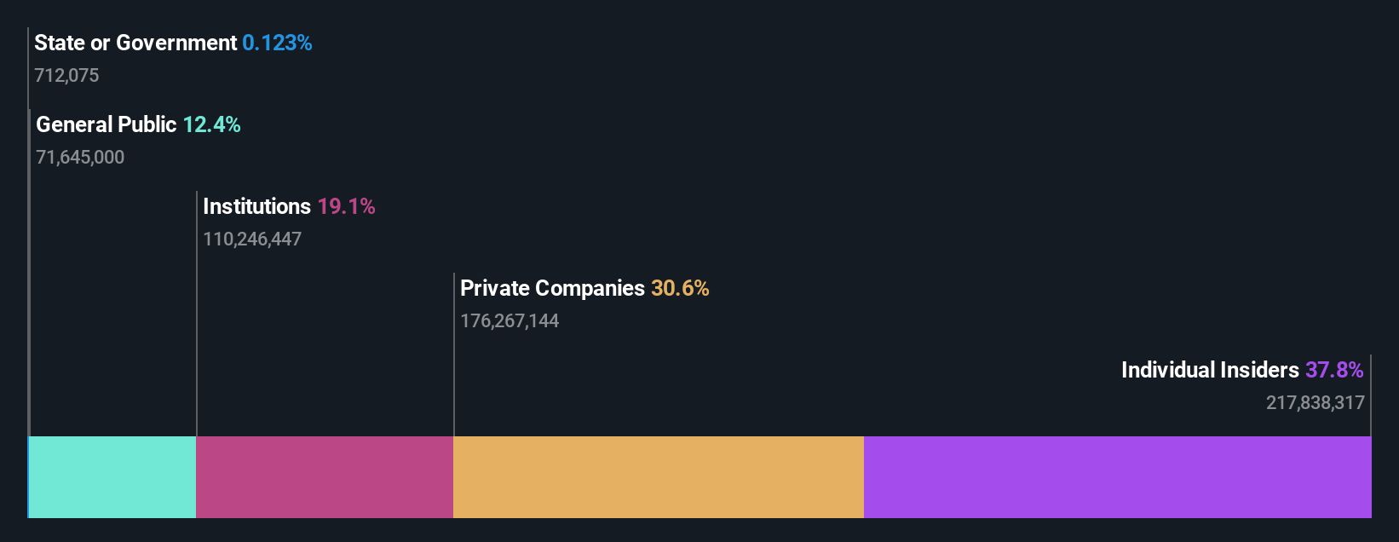Screen dimensions: 1399x542
Task: Select the purple Individual Insiders bar segment
Action: click(x=1117, y=477)
